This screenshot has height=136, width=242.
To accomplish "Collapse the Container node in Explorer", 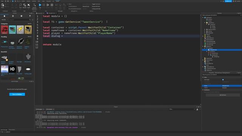I will [x=207, y=51].
